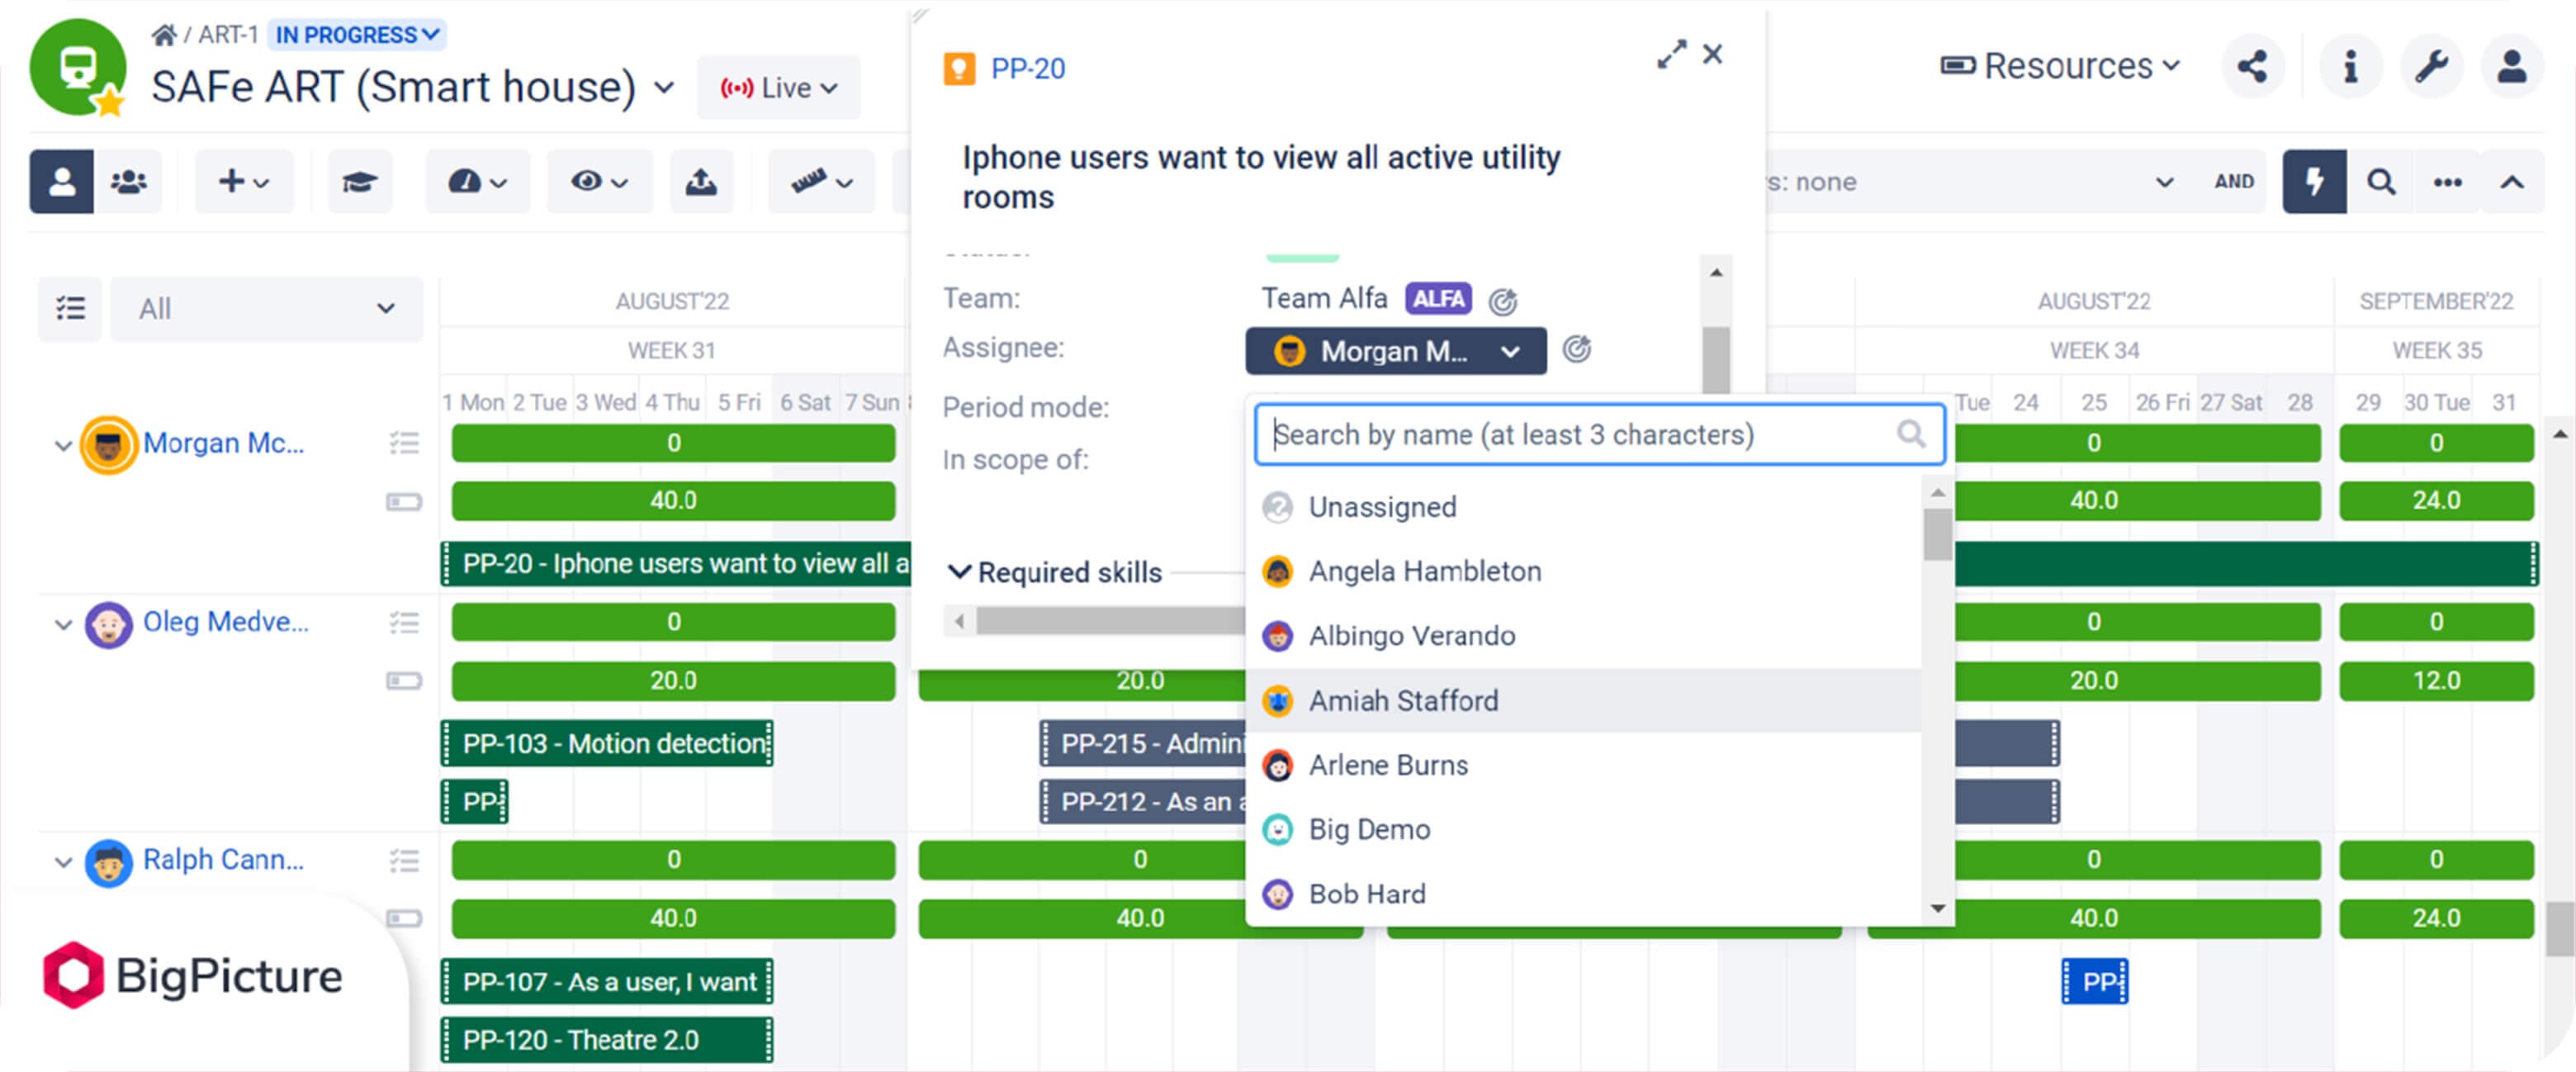Screen dimensions: 2576x1072
Task: Open the filter 'none' dropdown
Action: pyautogui.click(x=1970, y=182)
